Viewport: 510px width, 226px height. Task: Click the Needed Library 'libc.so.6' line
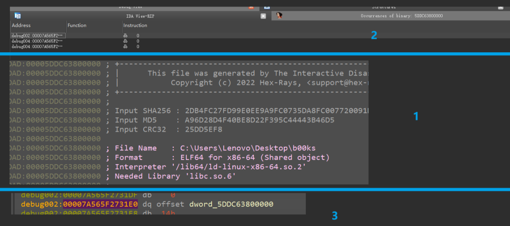pos(175,176)
